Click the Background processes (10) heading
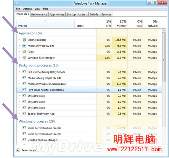 click(39, 65)
